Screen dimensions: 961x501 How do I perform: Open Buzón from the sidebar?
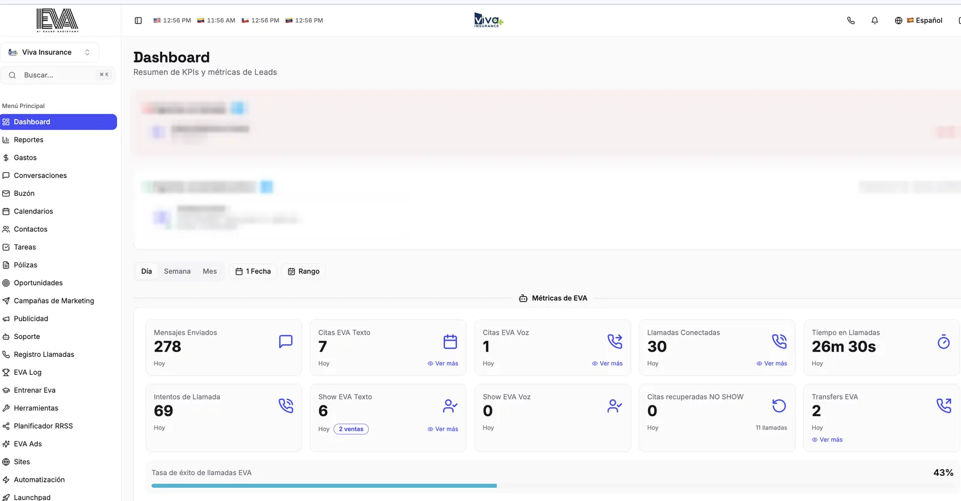pos(58,193)
